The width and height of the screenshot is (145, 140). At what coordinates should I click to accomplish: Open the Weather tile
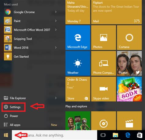pos(78,63)
